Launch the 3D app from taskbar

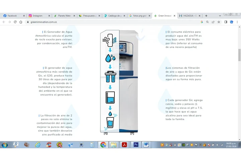(x=16, y=145)
